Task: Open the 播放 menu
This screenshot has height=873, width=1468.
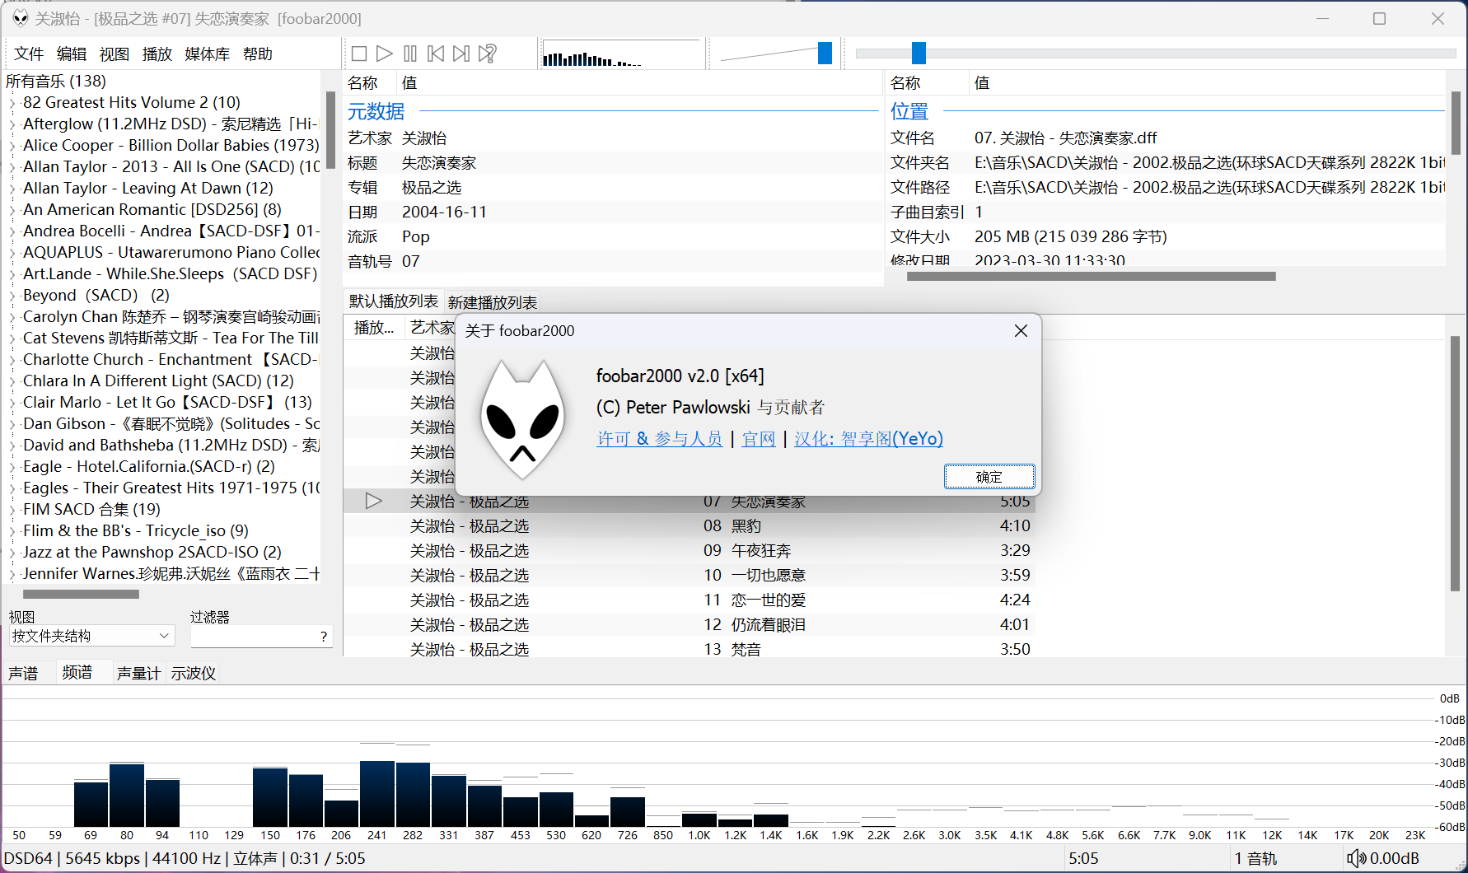Action: click(157, 54)
